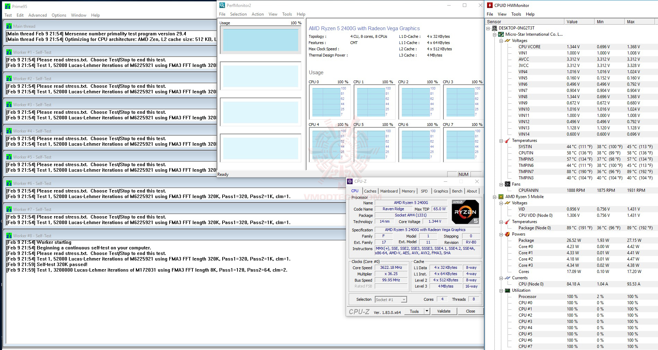Collapse the DESKTOP-0NG2T3T tree node
The image size is (658, 350).
tap(488, 28)
